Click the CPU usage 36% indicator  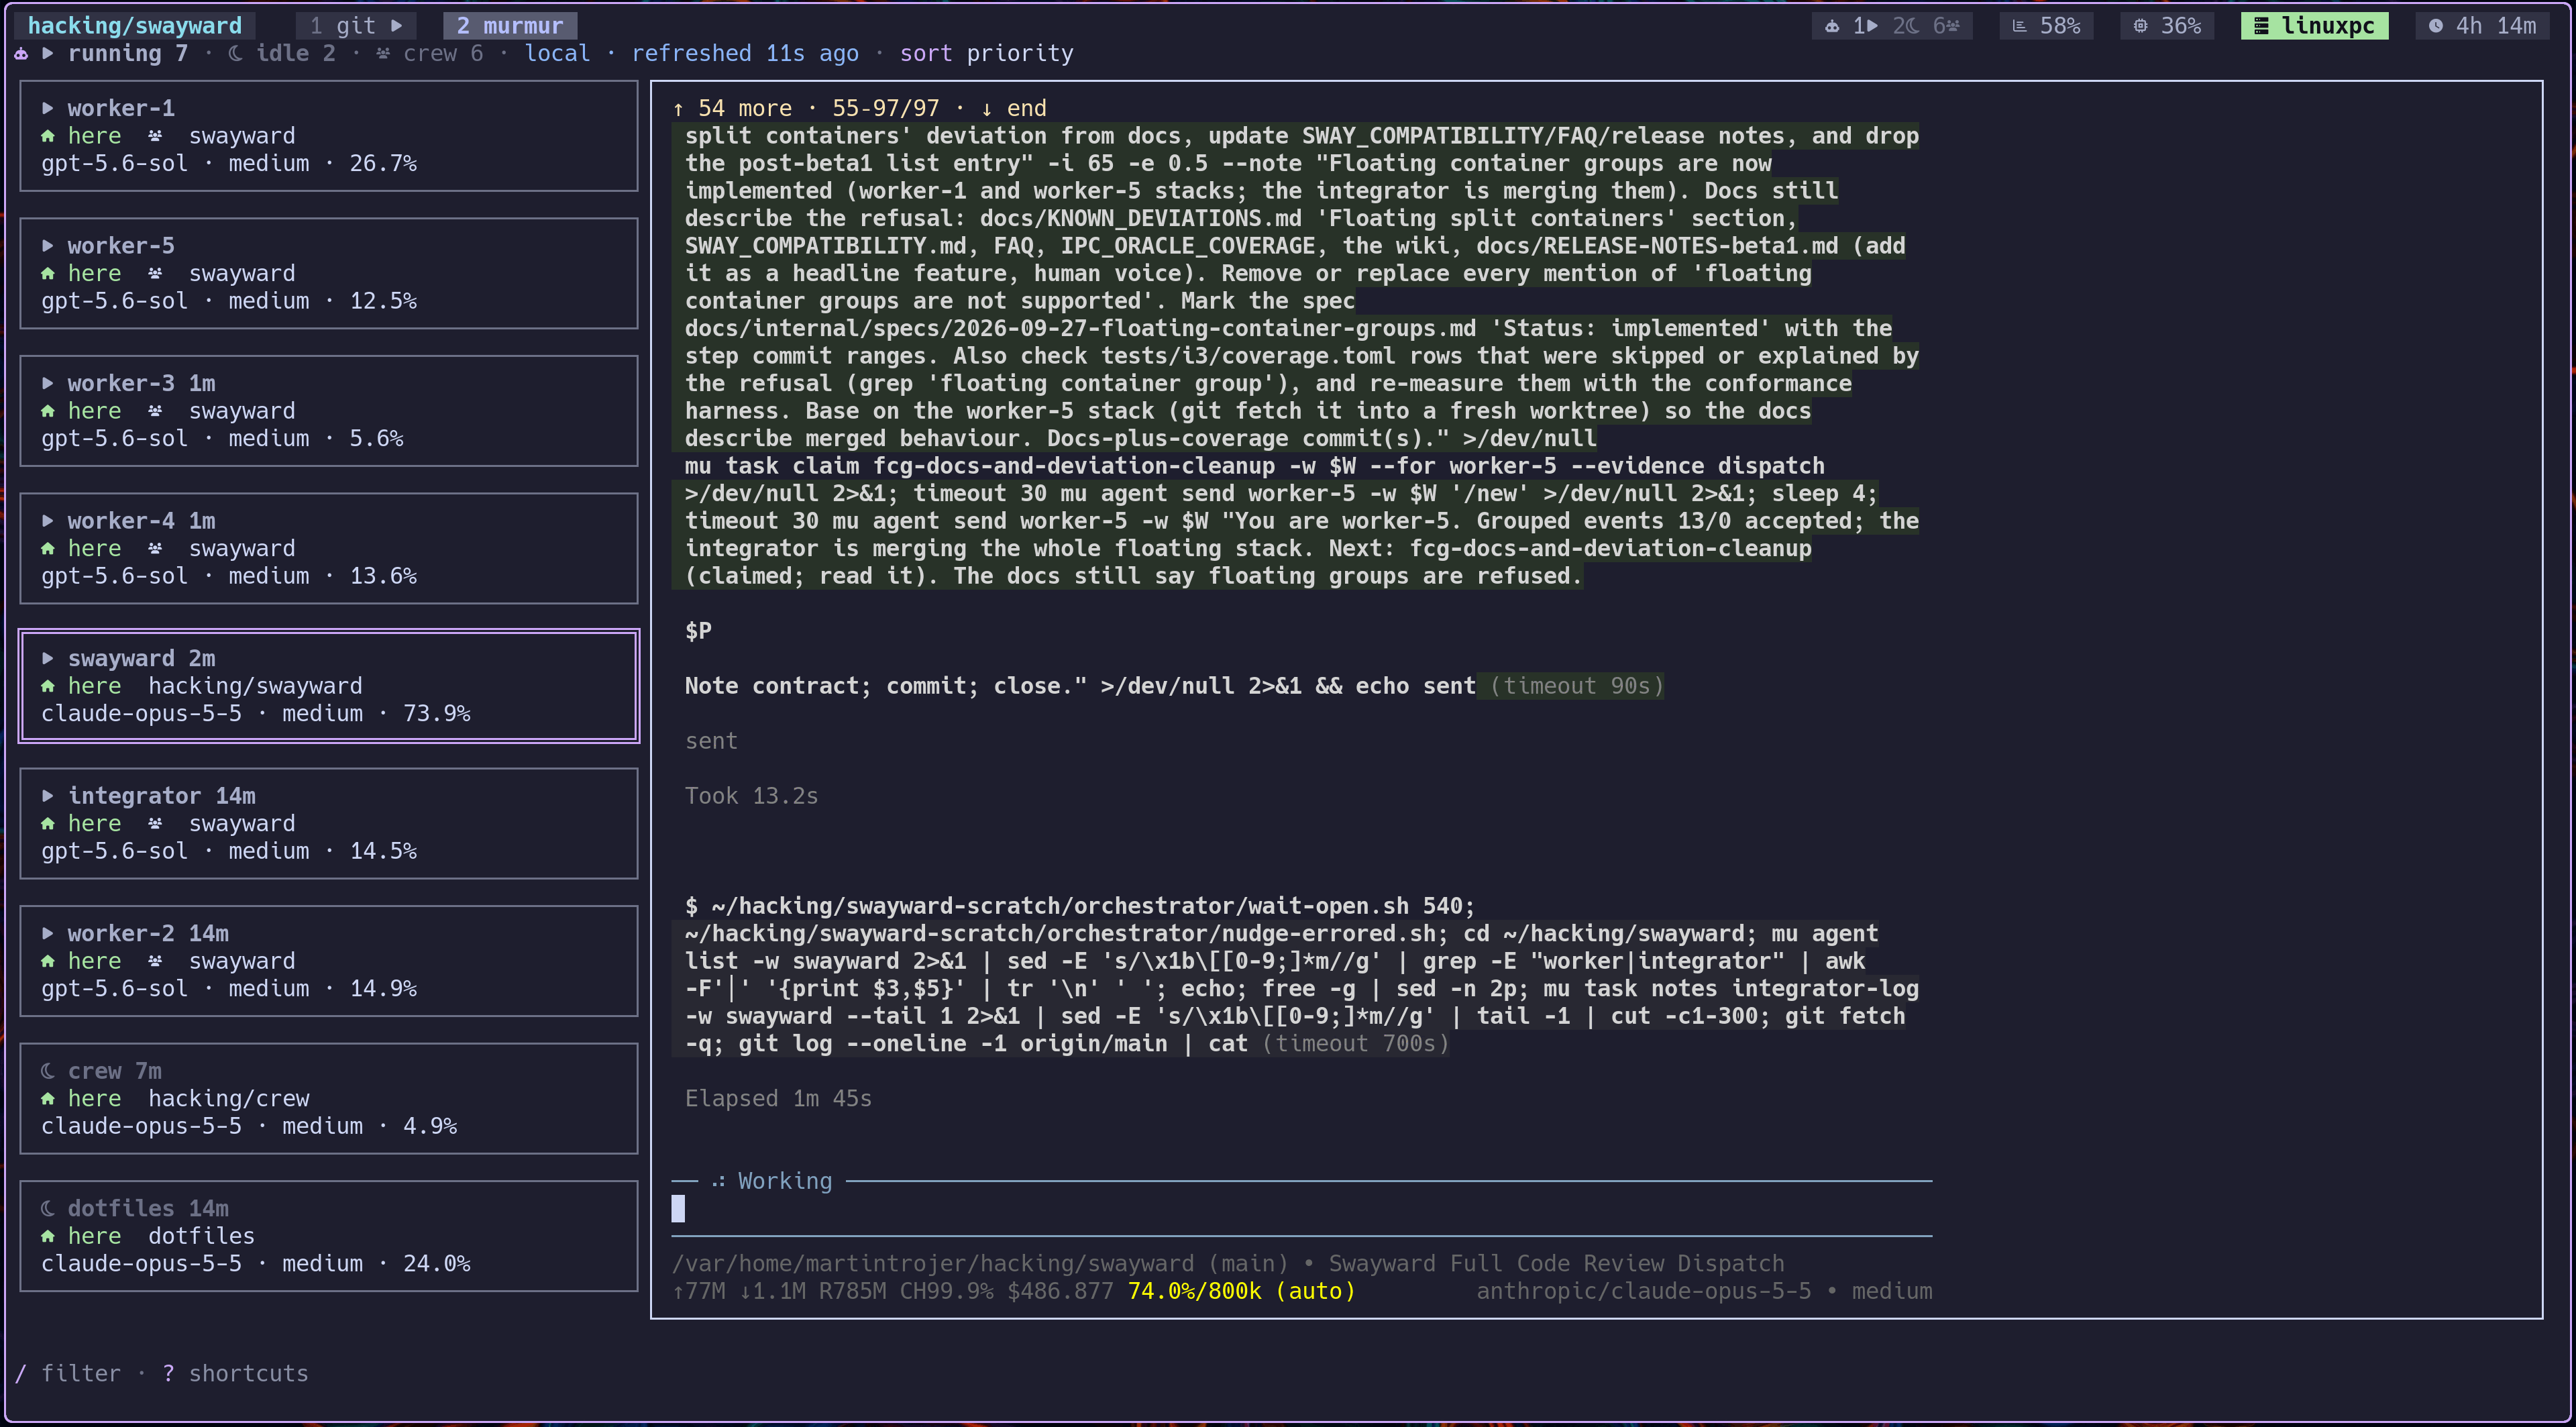pyautogui.click(x=2167, y=26)
